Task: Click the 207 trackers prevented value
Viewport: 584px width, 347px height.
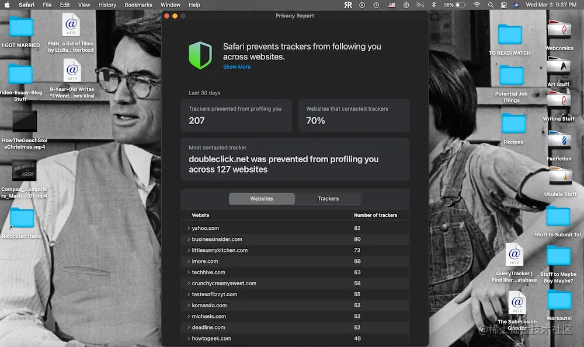Action: coord(197,121)
